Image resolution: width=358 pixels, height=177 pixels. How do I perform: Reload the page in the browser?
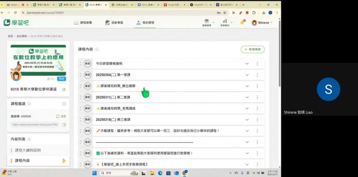click(15, 13)
